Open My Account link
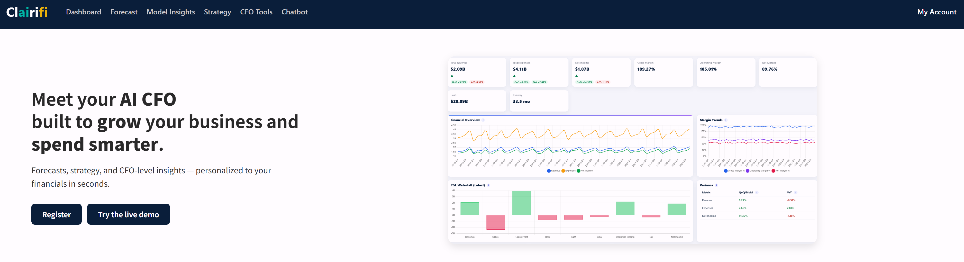 pyautogui.click(x=936, y=12)
